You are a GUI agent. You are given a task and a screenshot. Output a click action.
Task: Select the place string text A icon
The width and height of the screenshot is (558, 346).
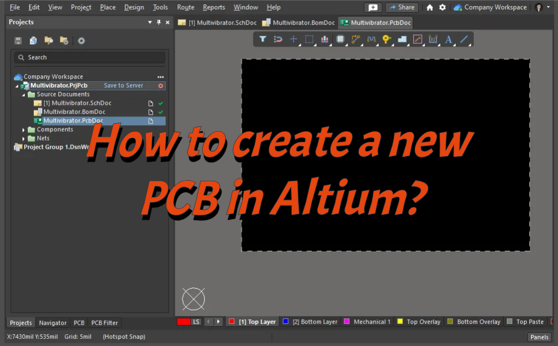(x=449, y=39)
